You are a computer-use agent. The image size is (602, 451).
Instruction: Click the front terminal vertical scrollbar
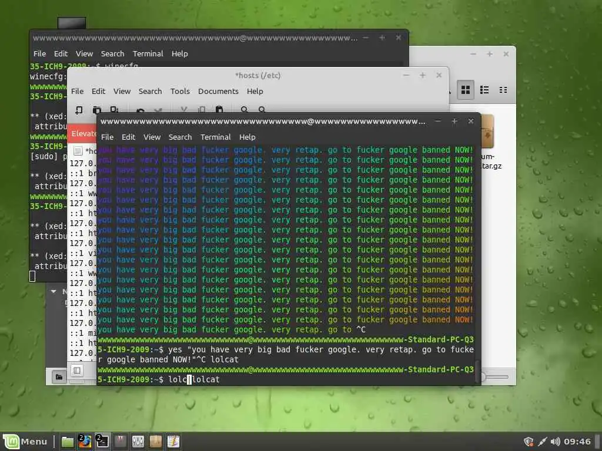tap(477, 371)
